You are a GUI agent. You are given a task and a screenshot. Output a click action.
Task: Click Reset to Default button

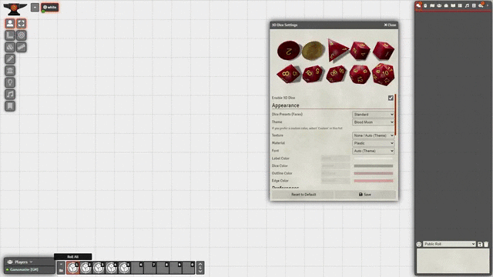pyautogui.click(x=303, y=195)
